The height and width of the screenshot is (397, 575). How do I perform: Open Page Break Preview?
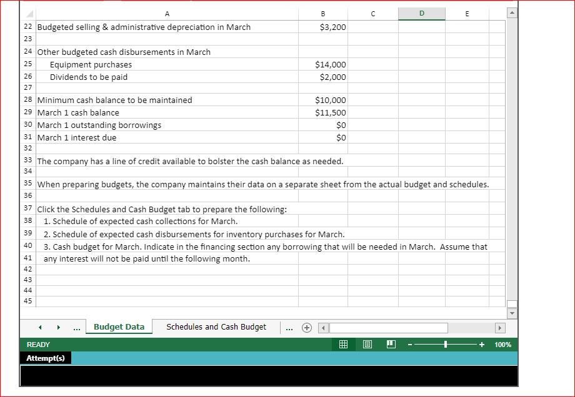pyautogui.click(x=390, y=344)
